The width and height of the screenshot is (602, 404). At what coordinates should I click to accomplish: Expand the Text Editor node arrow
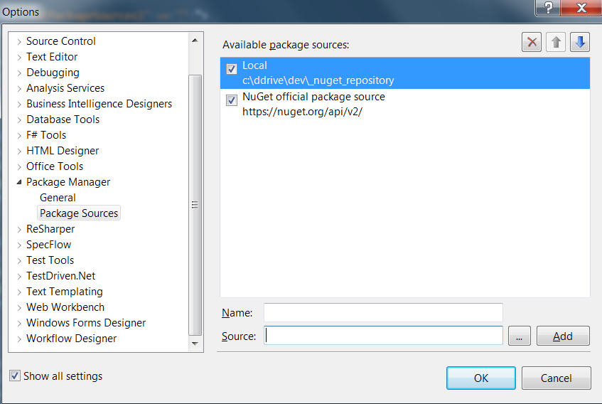pos(18,57)
